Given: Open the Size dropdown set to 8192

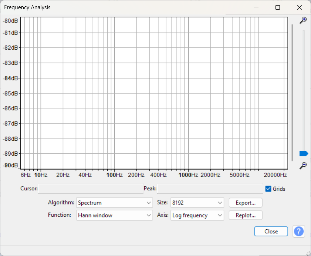Looking at the screenshot, I should 197,203.
